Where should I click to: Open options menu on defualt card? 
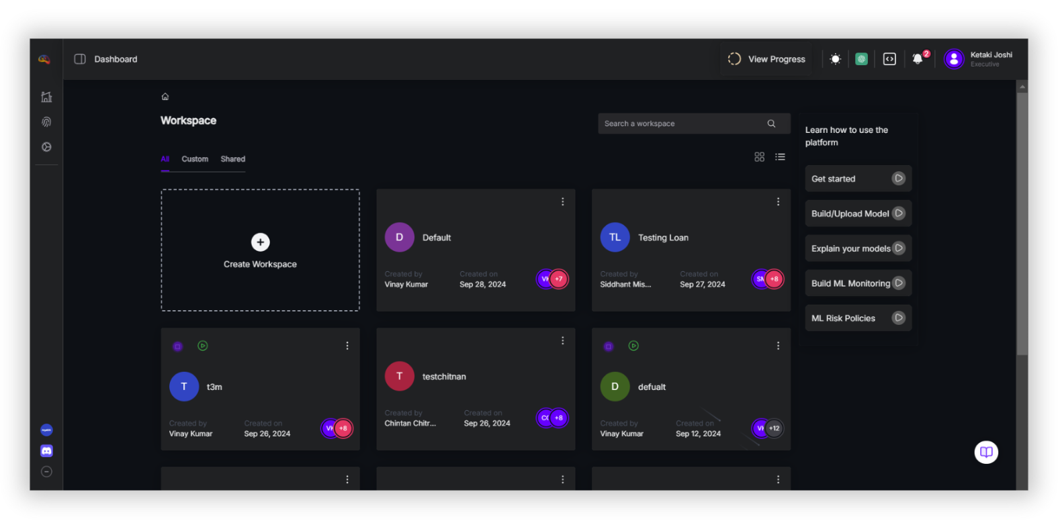778,346
